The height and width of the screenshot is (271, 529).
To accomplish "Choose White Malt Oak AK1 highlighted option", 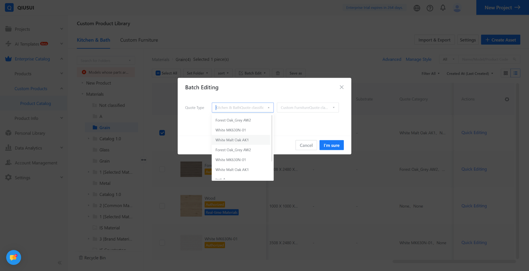I will coord(232,140).
